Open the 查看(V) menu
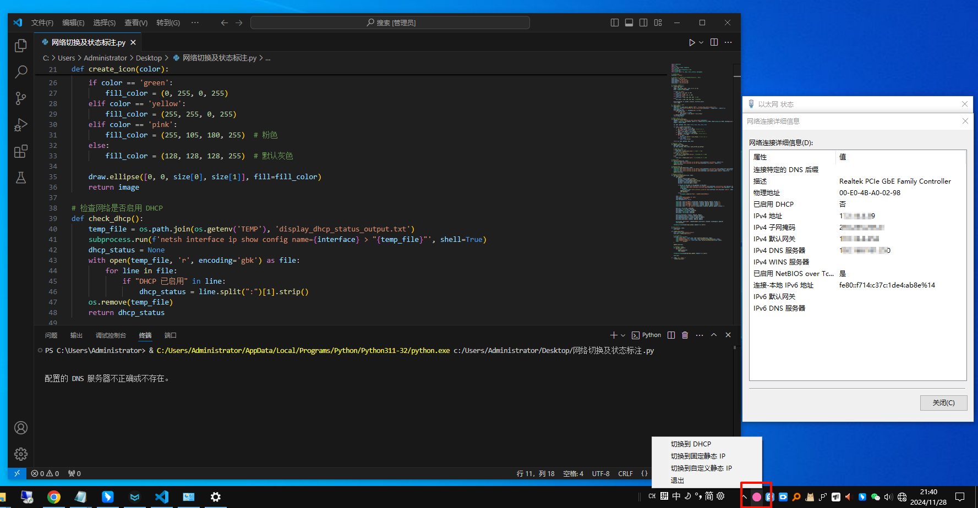The image size is (978, 508). click(136, 23)
